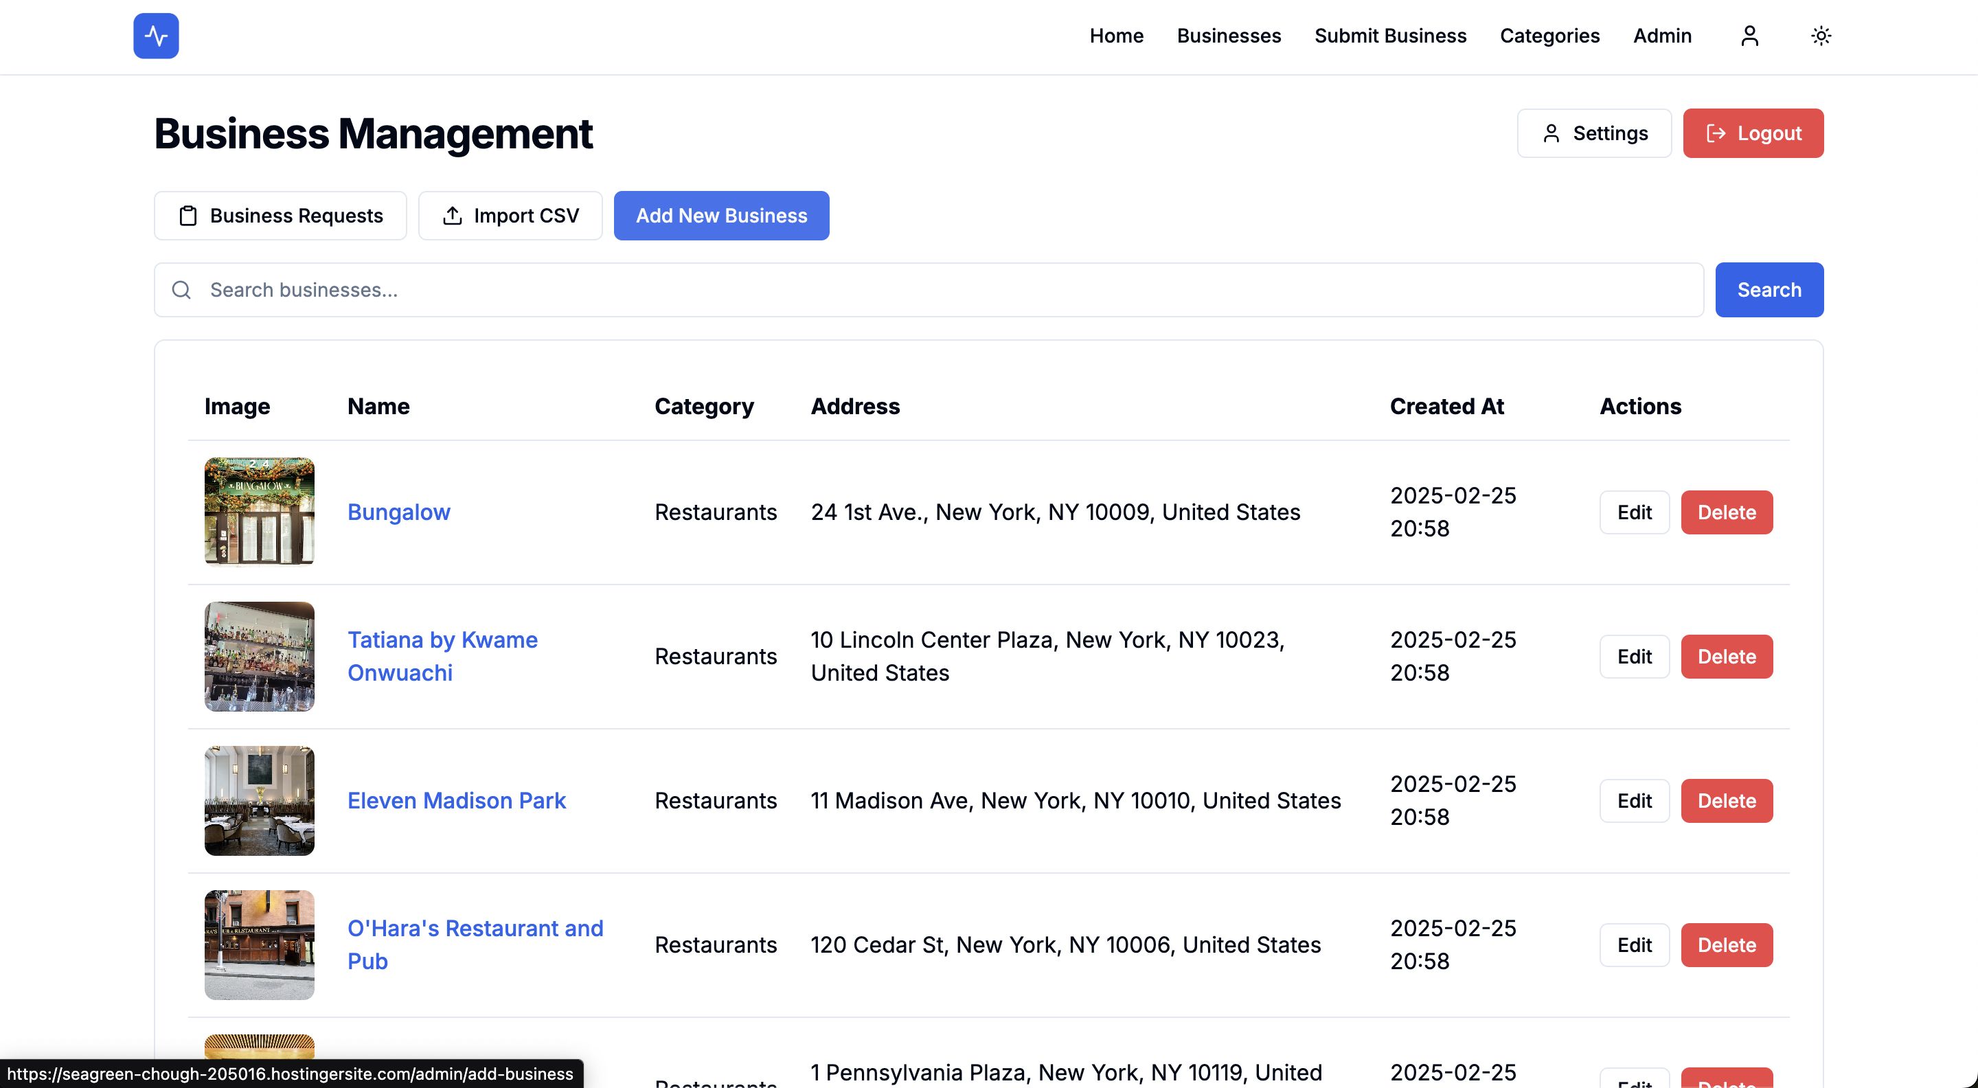The image size is (1978, 1088).
Task: Click the blue pulse logo icon
Action: [156, 36]
